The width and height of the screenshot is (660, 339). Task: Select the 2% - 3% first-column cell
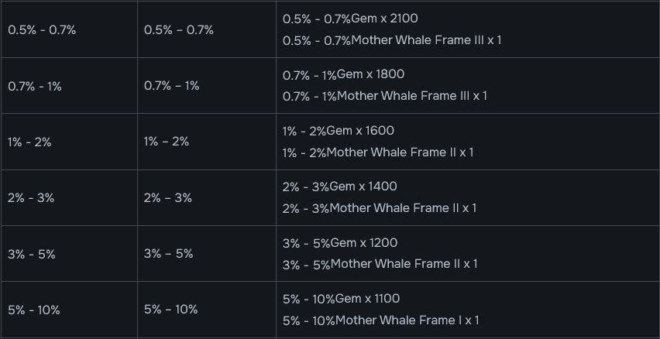pyautogui.click(x=69, y=197)
